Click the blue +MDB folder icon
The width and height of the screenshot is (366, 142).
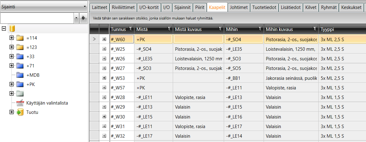pos(20,75)
